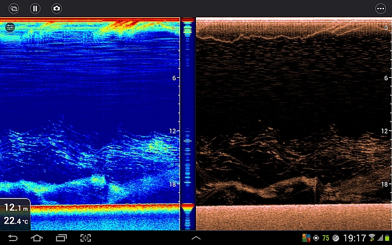Tap the battery level 75 indicator

(x=326, y=238)
